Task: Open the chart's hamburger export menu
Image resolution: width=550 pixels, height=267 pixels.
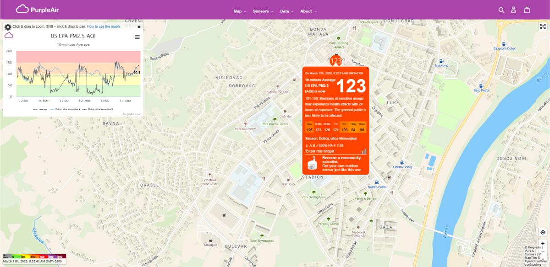Action: (x=137, y=37)
